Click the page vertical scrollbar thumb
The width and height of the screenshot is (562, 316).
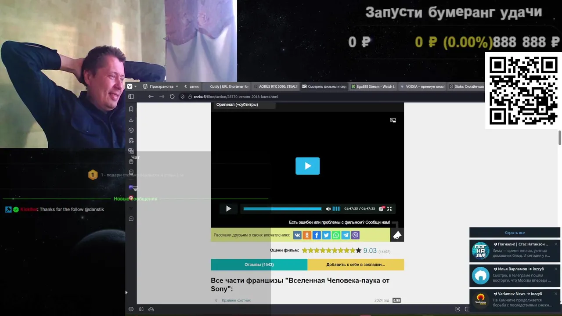coord(560,137)
